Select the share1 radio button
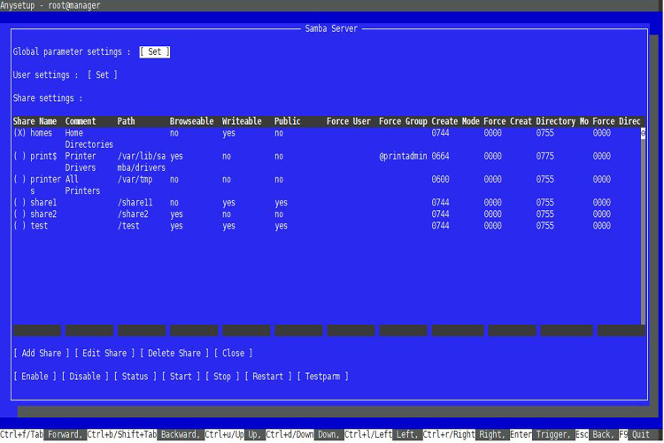664x443 pixels. (x=19, y=203)
